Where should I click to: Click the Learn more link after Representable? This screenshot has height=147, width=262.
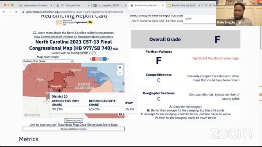click(x=106, y=37)
